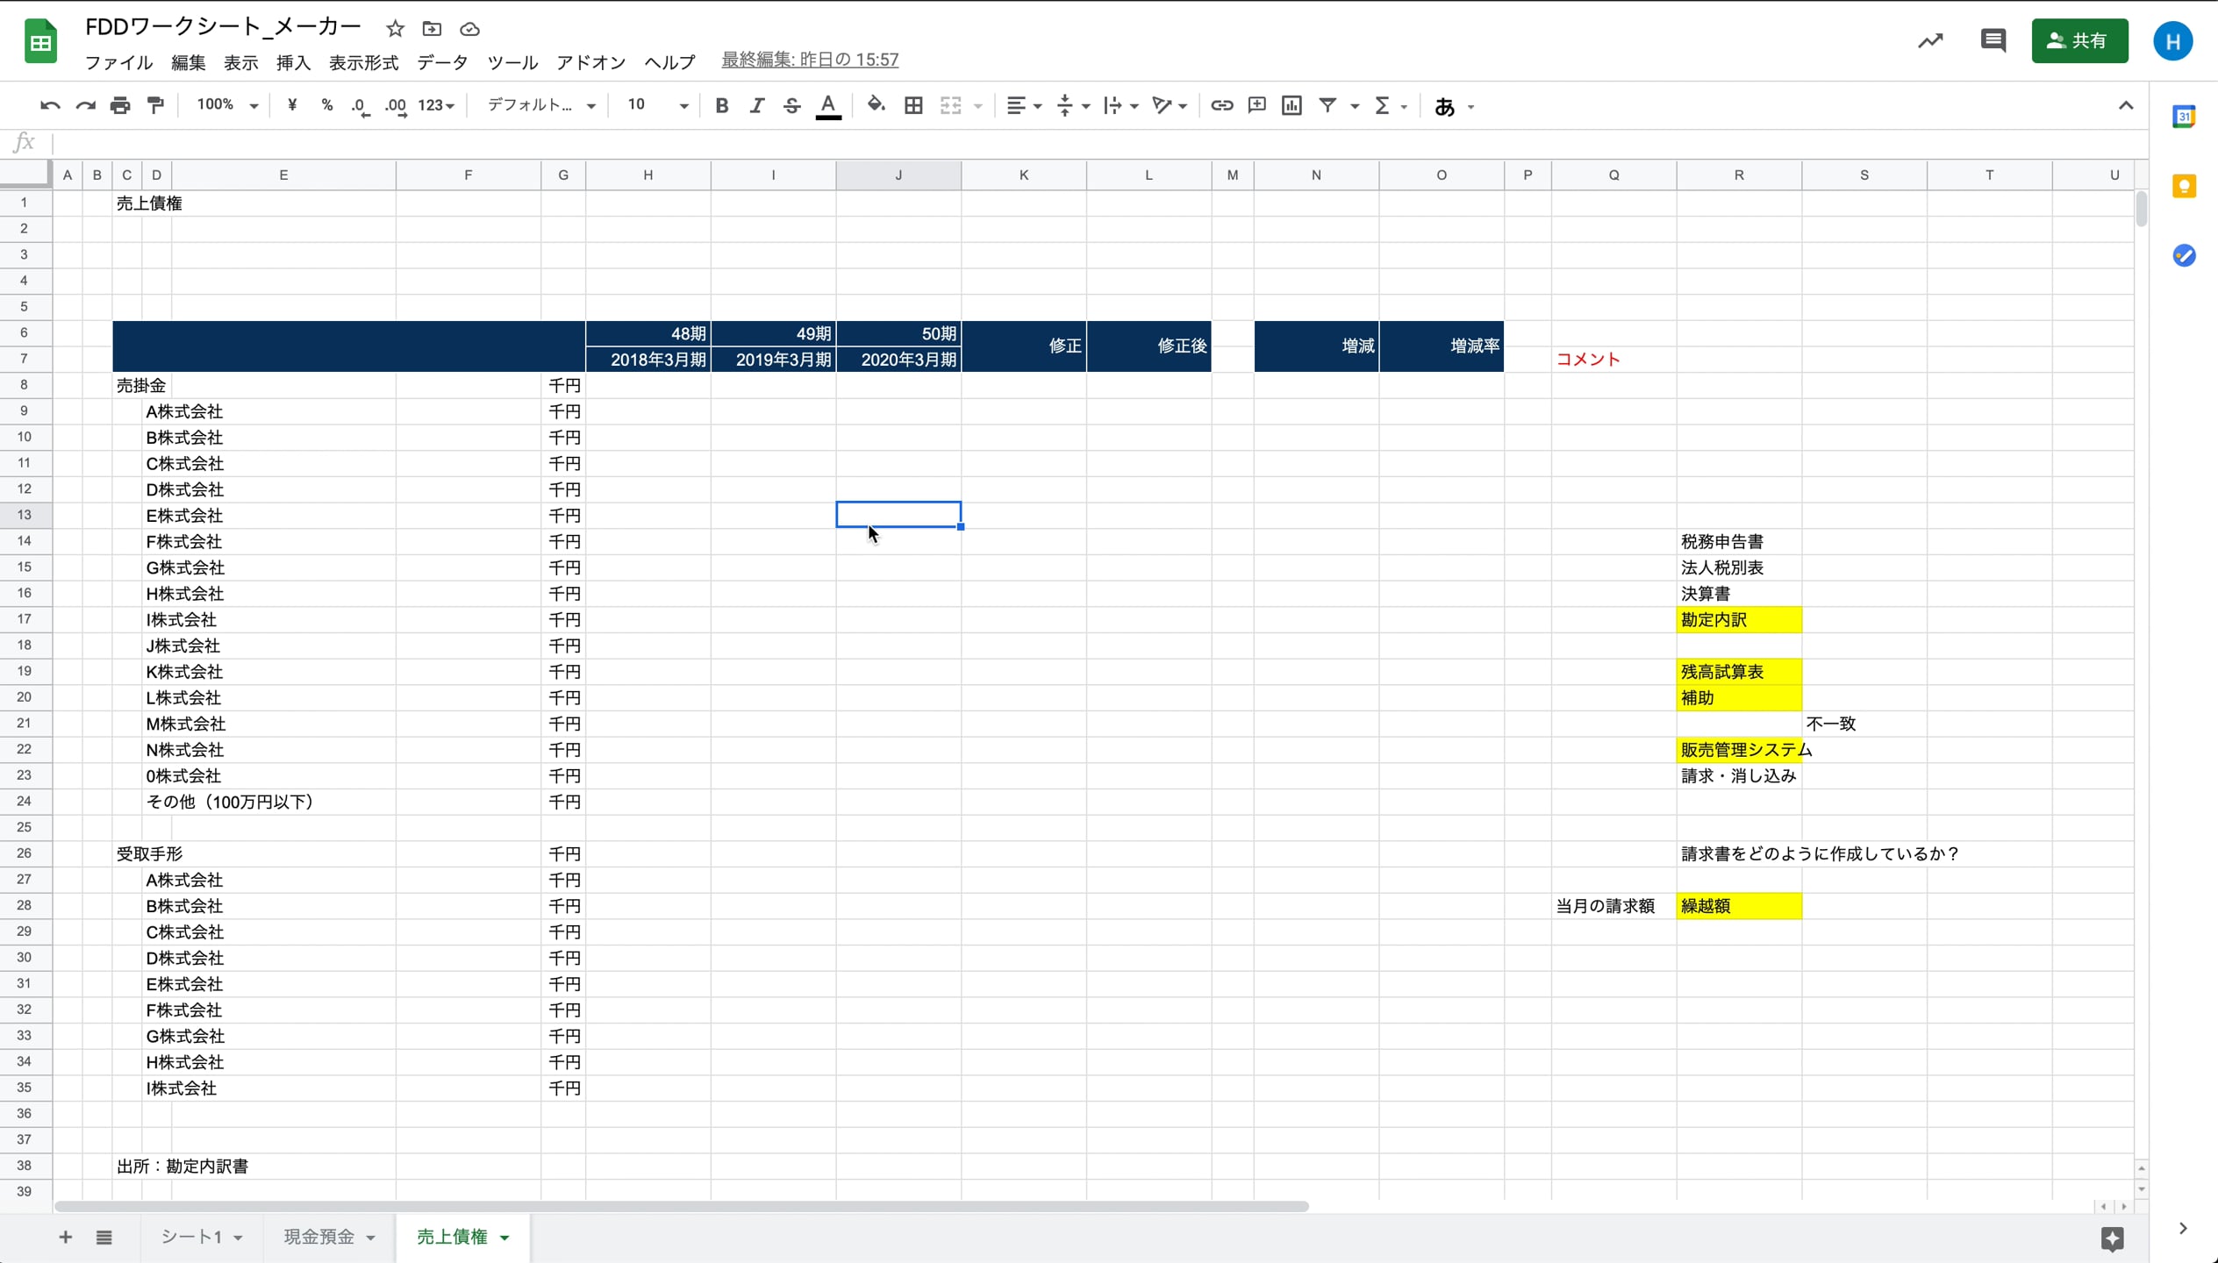The image size is (2218, 1263).
Task: Click the insert link icon
Action: tap(1221, 105)
